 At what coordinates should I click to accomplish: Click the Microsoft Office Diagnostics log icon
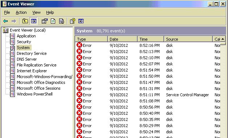(12, 82)
